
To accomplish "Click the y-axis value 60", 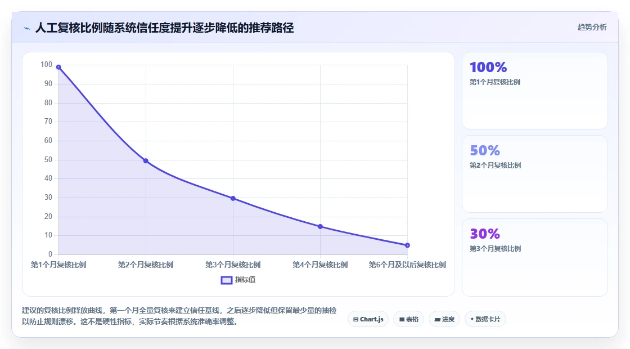I will [x=48, y=140].
